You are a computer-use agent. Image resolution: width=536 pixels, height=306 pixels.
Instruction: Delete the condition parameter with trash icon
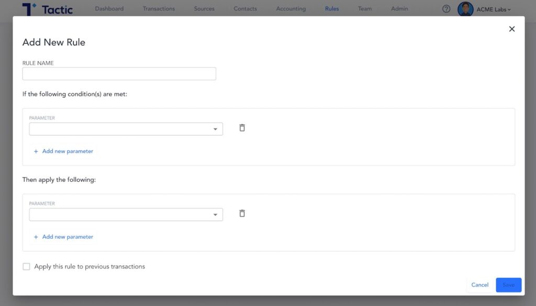click(x=242, y=127)
